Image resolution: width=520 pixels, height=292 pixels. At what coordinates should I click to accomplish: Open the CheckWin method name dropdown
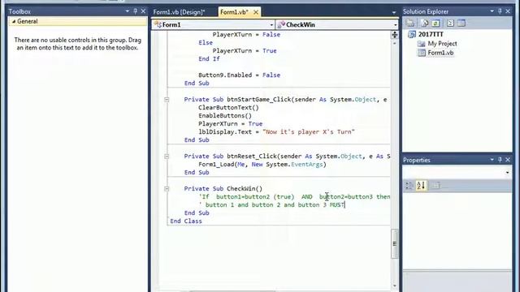coord(395,25)
